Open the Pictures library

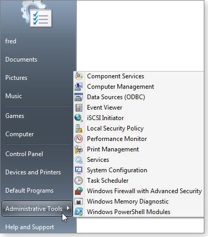(x=16, y=78)
